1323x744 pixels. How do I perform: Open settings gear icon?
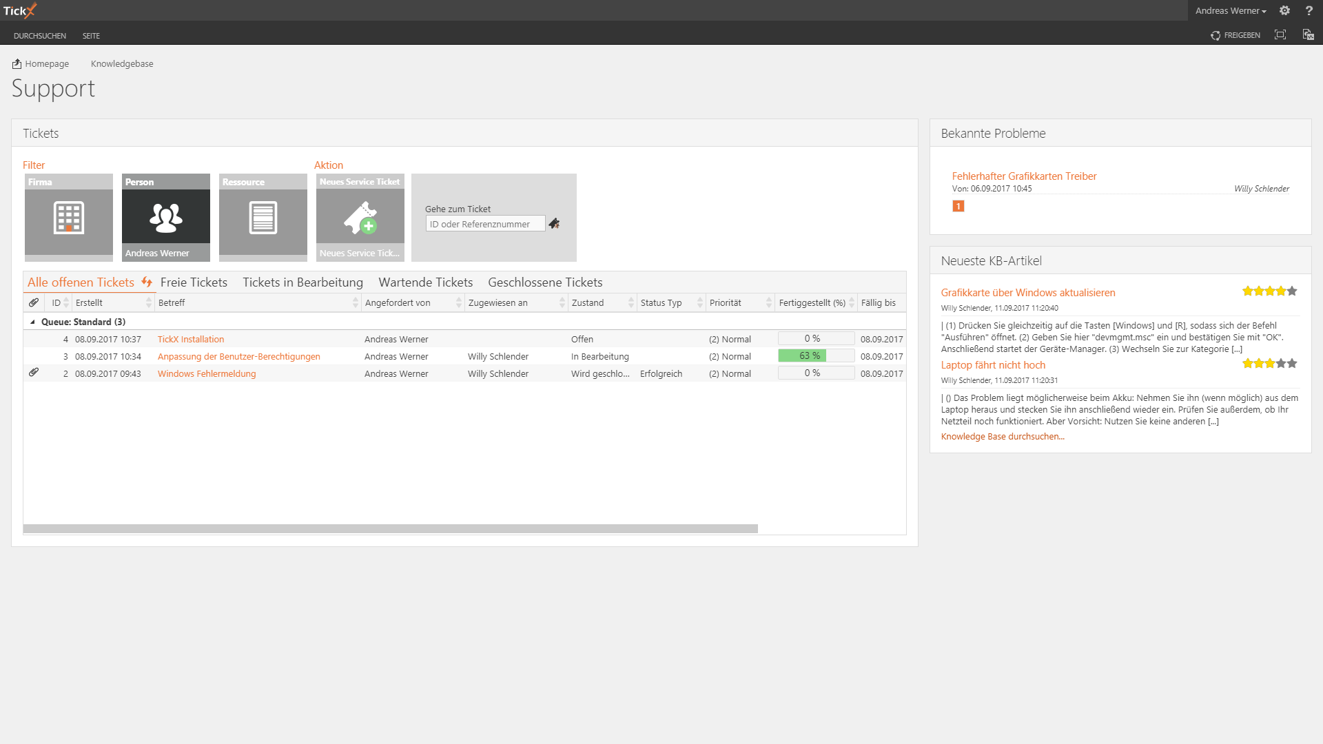click(1284, 10)
